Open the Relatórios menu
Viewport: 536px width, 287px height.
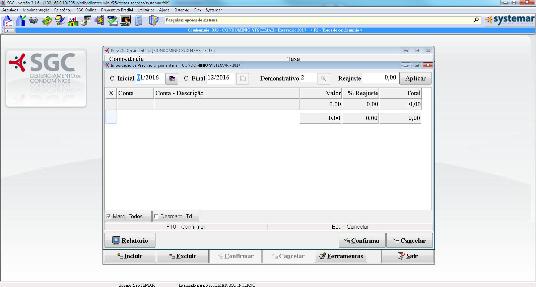[x=63, y=10]
